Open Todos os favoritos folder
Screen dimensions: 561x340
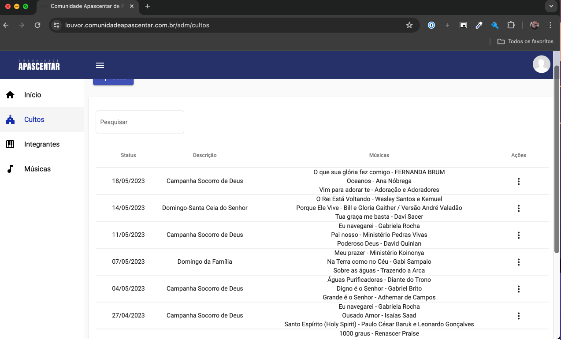525,41
